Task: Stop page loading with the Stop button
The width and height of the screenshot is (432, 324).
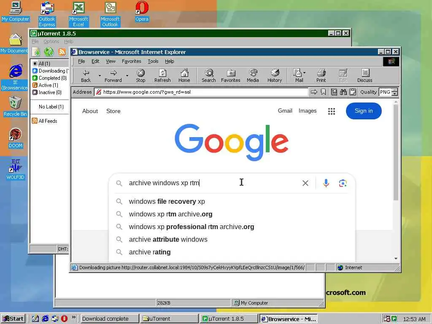Action: point(140,76)
